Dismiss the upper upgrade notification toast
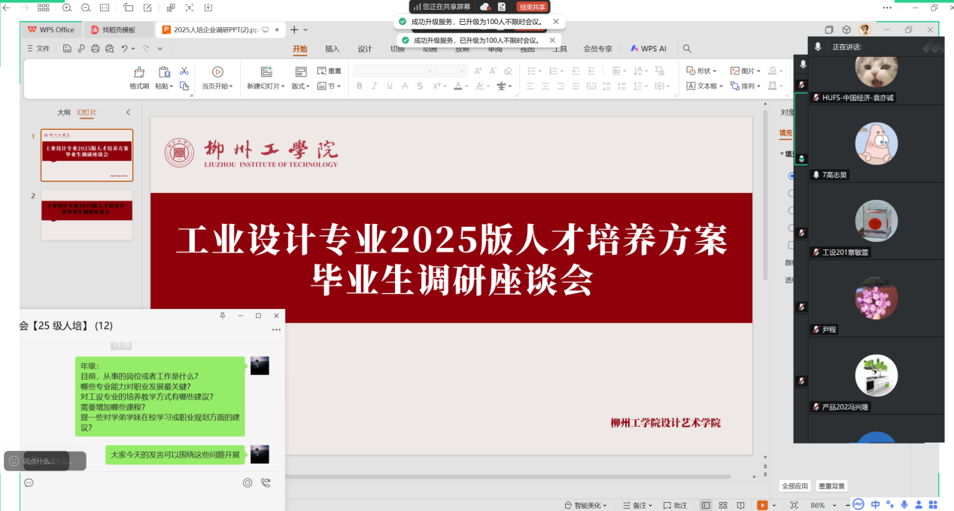Screen dimensions: 954x511 click(x=556, y=22)
